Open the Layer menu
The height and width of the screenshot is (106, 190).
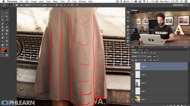[x=41, y=1]
